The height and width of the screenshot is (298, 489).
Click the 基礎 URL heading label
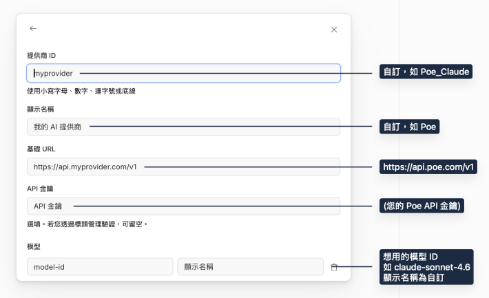(42, 148)
